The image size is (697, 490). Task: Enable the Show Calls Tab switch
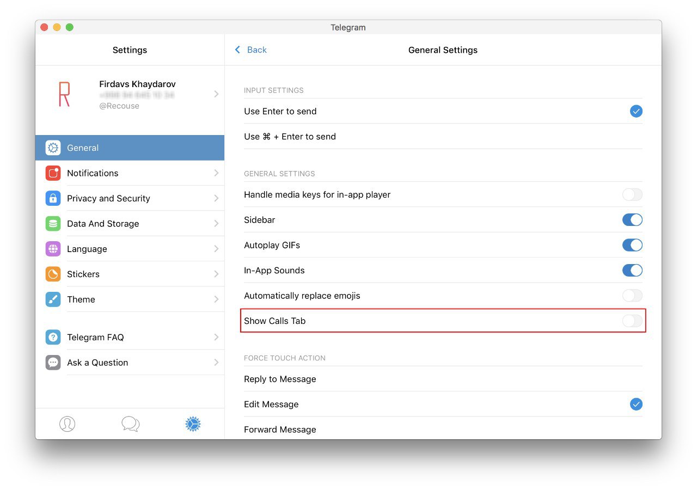click(x=632, y=321)
